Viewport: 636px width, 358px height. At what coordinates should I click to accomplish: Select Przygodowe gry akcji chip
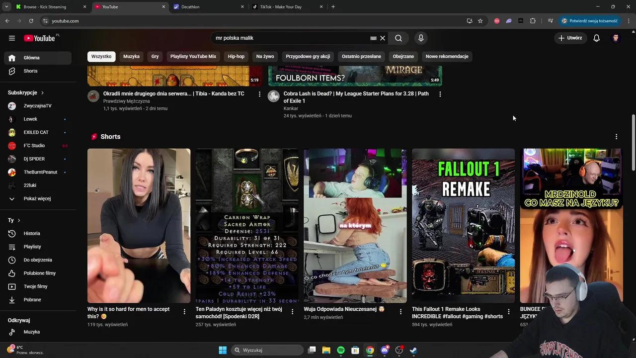click(308, 56)
